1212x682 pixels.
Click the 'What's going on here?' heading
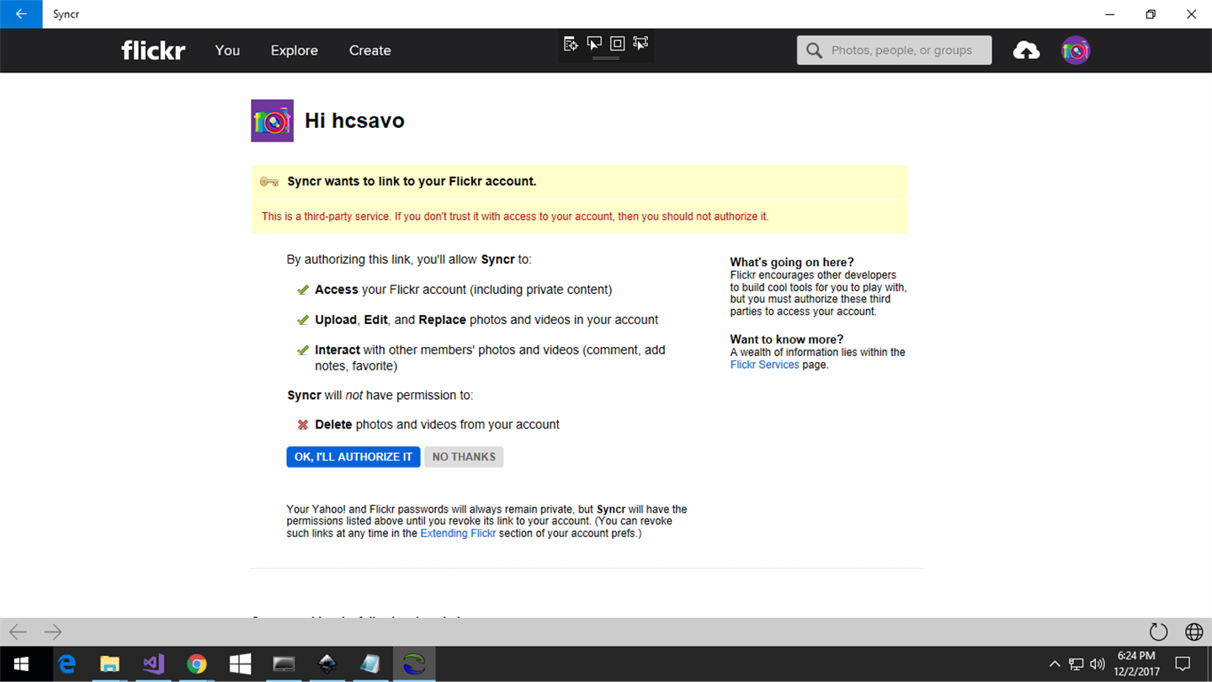point(792,262)
